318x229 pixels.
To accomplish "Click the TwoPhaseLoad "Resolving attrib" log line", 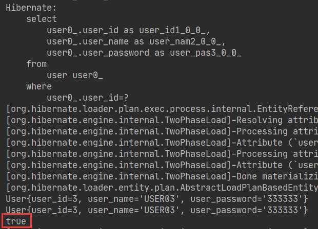I will pos(162,121).
